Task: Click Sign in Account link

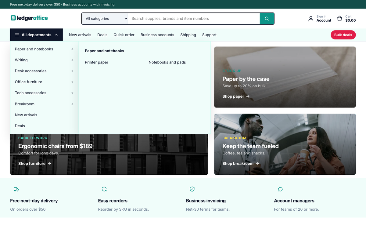Action: coord(320,19)
